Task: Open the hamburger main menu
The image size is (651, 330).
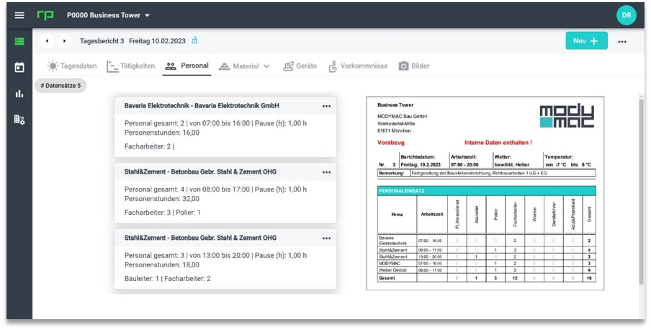Action: tap(19, 15)
